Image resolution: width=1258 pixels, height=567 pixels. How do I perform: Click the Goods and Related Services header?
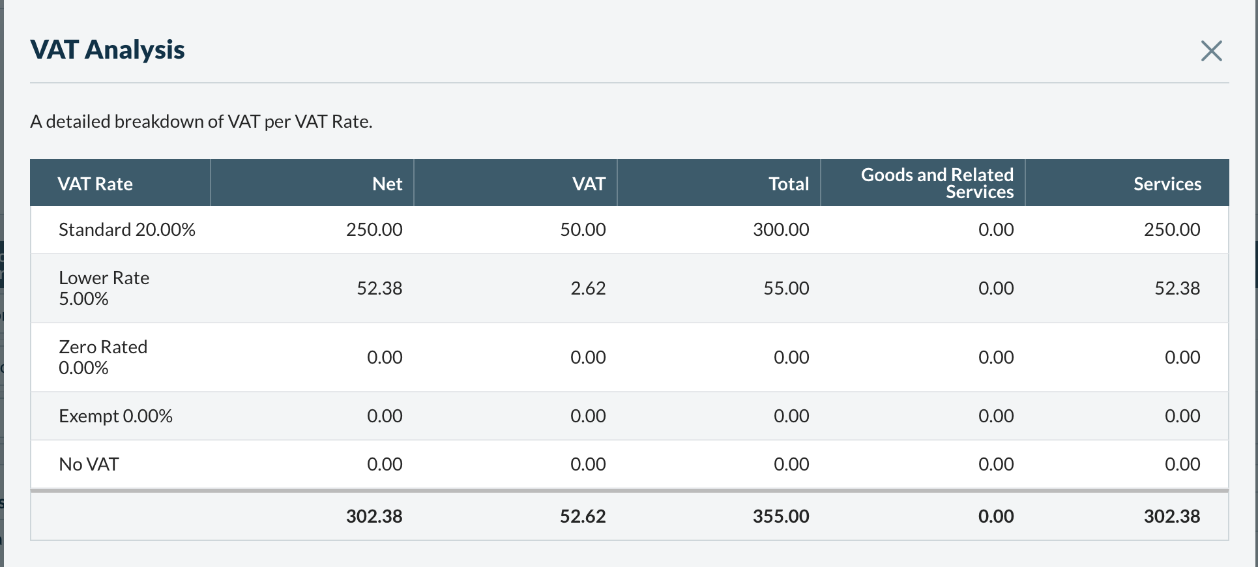coord(937,183)
